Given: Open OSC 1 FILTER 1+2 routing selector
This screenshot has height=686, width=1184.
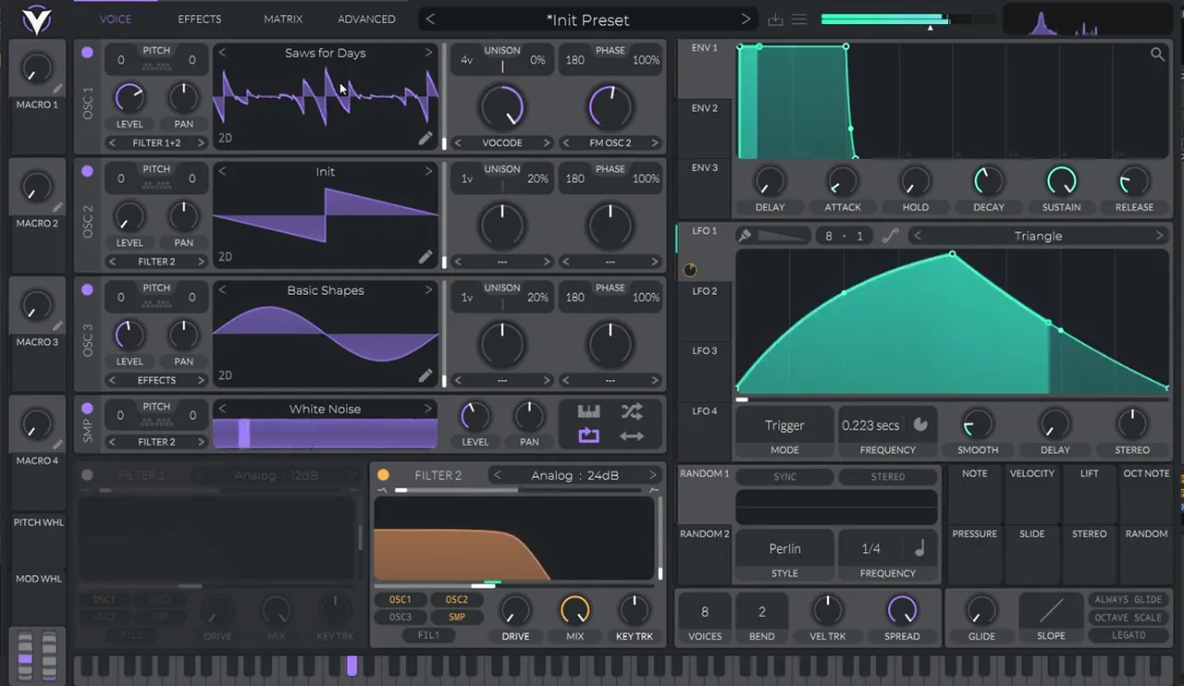Looking at the screenshot, I should coord(156,142).
